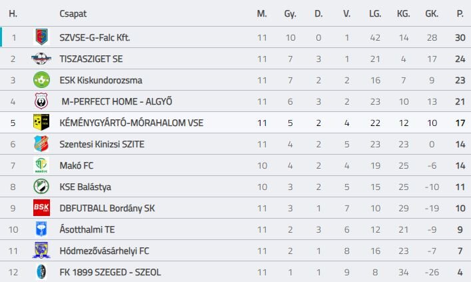Click the blue Ásotthalmi TE crest

[41, 229]
